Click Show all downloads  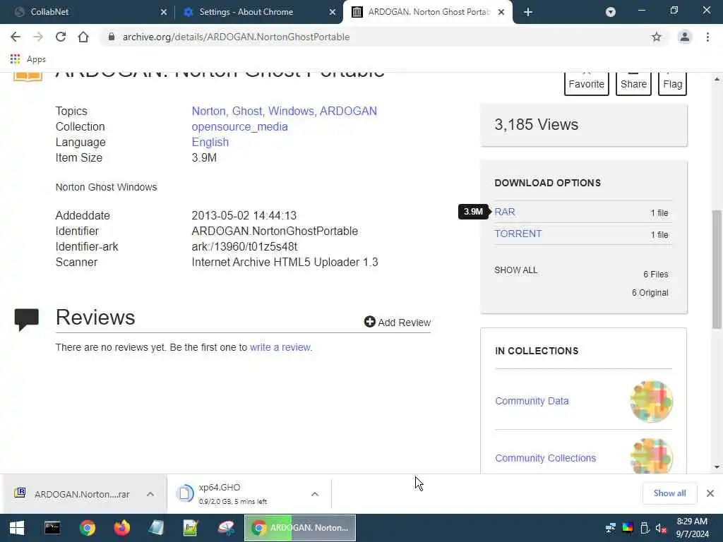coord(669,493)
